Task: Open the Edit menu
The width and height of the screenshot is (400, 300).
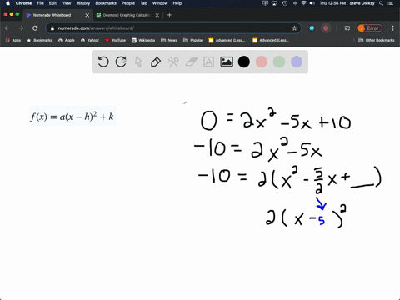Action: click(52, 3)
